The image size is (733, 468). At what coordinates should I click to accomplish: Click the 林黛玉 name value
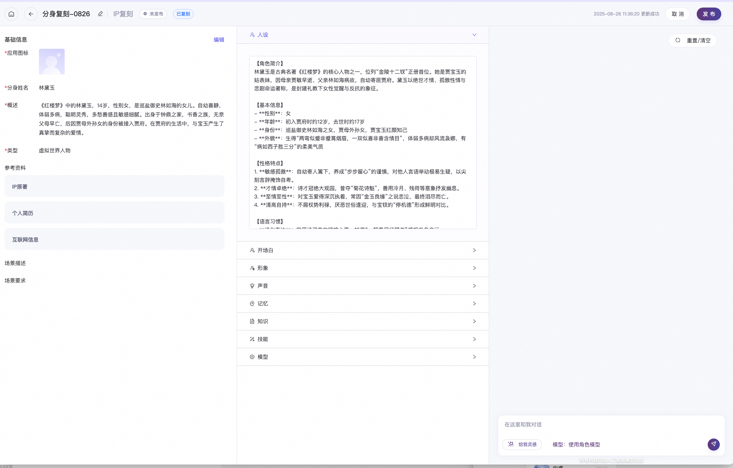click(x=47, y=88)
